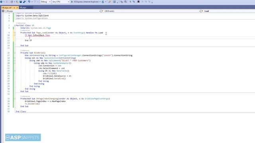Collapse the Using sda block
Viewport: 255px width, 143px height.
tap(15, 63)
